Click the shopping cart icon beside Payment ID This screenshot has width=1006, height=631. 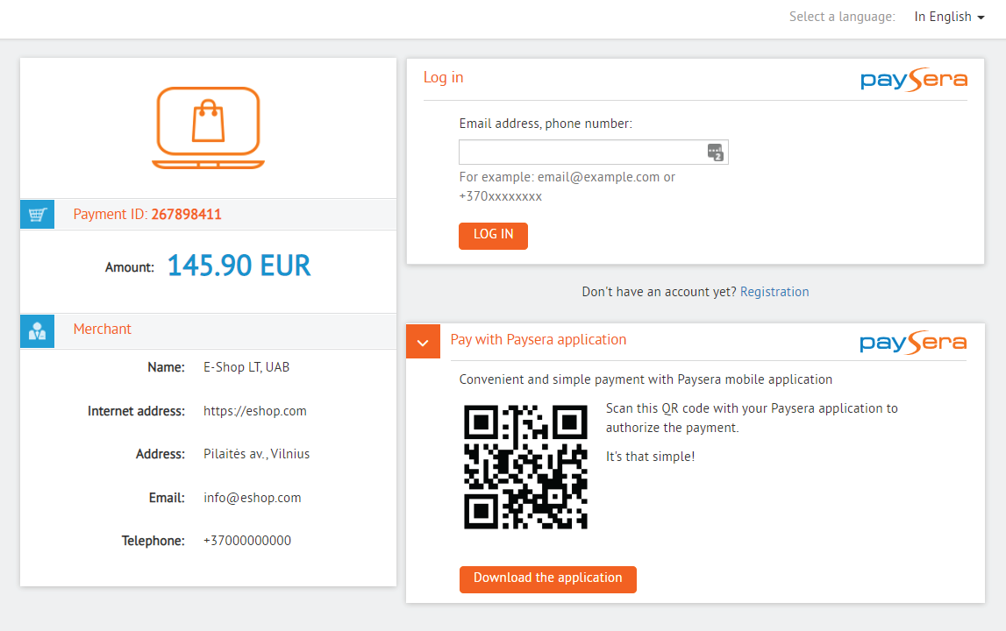click(37, 215)
